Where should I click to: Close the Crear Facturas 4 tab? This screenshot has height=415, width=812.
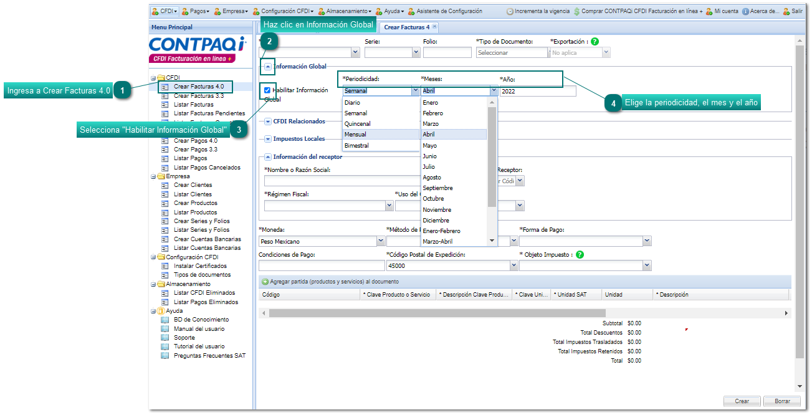click(434, 27)
